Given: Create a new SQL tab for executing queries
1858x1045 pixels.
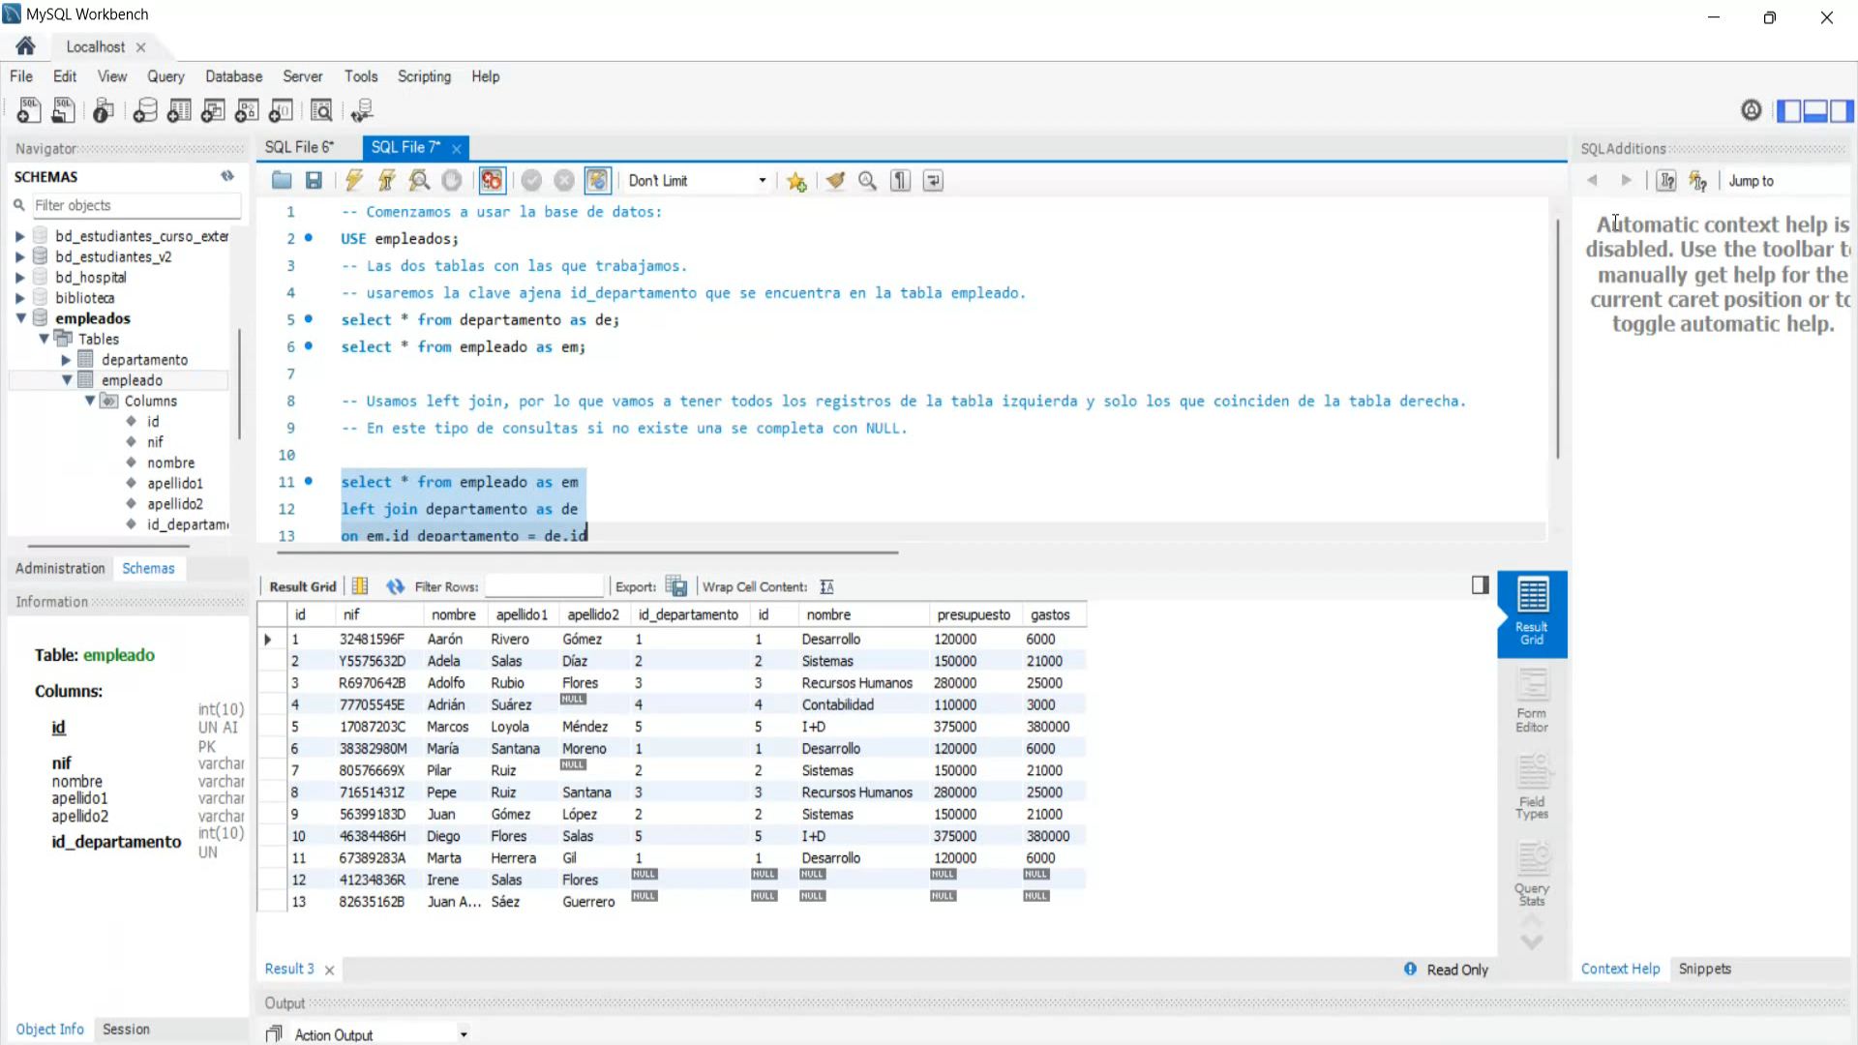Looking at the screenshot, I should click(28, 110).
